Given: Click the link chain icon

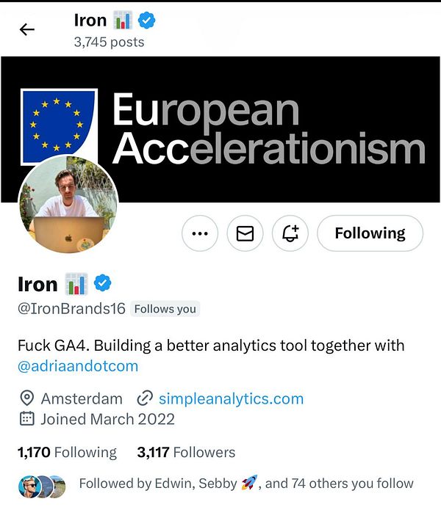Looking at the screenshot, I should coord(145,399).
